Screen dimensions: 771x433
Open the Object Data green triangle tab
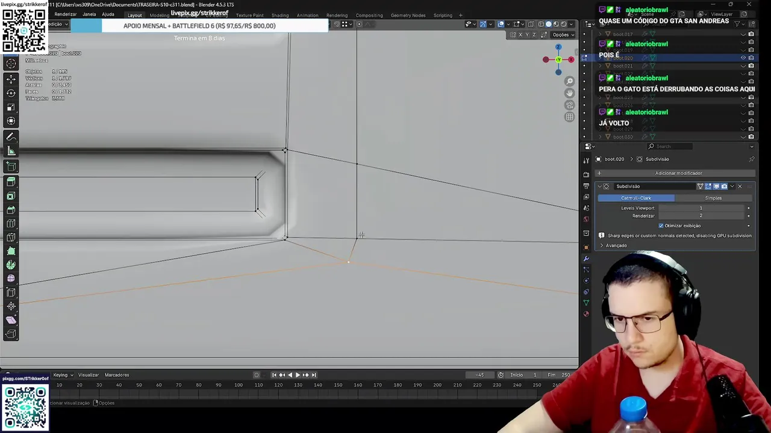coord(586,302)
